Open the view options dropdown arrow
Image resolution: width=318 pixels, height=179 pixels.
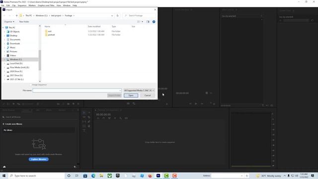142,22
